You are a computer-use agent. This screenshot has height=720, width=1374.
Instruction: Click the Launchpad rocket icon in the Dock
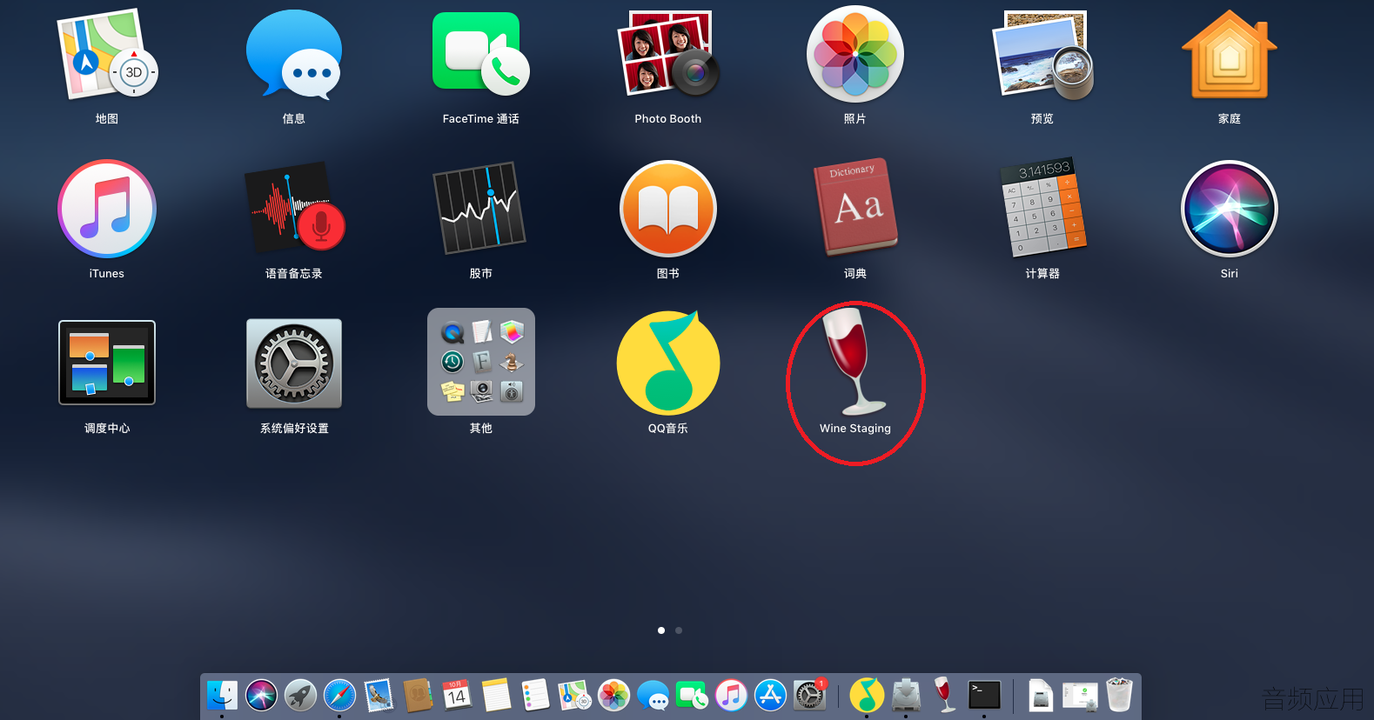pos(300,696)
